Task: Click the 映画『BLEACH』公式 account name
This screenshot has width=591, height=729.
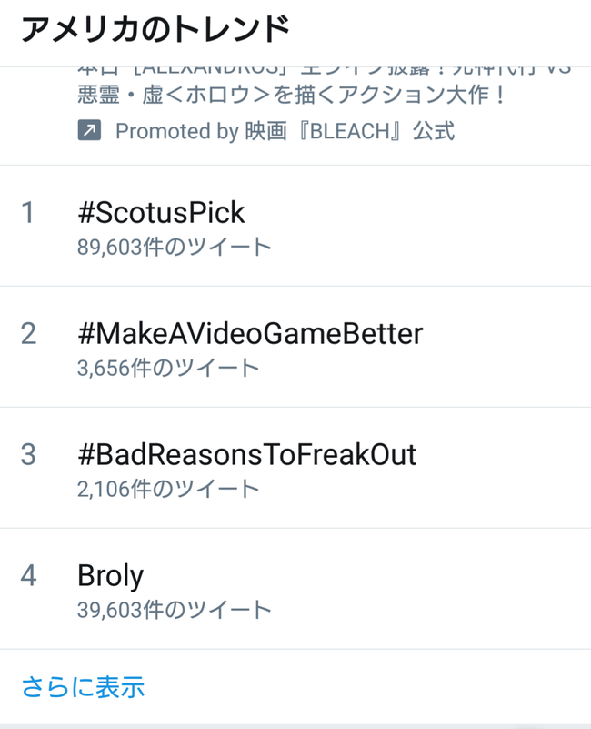Action: (350, 131)
